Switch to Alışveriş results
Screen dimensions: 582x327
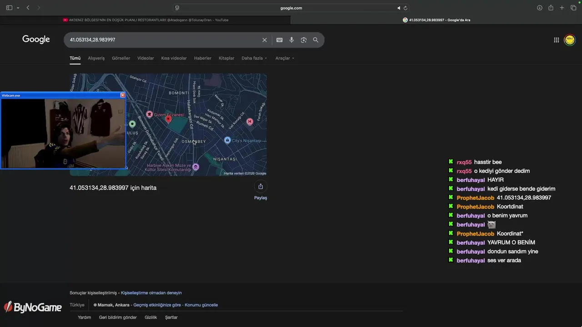tap(96, 58)
